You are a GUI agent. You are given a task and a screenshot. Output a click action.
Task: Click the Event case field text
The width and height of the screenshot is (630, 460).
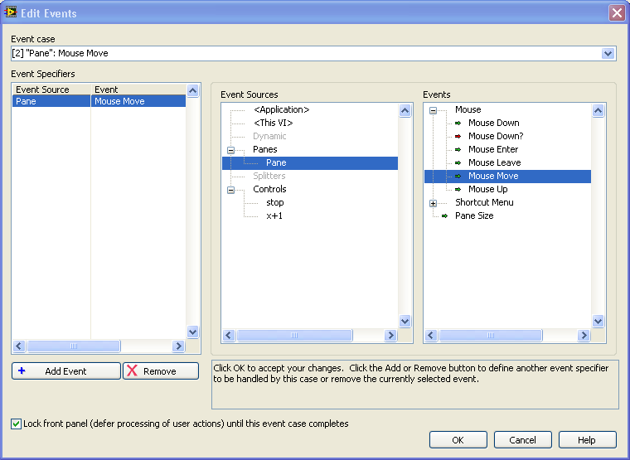coord(60,53)
